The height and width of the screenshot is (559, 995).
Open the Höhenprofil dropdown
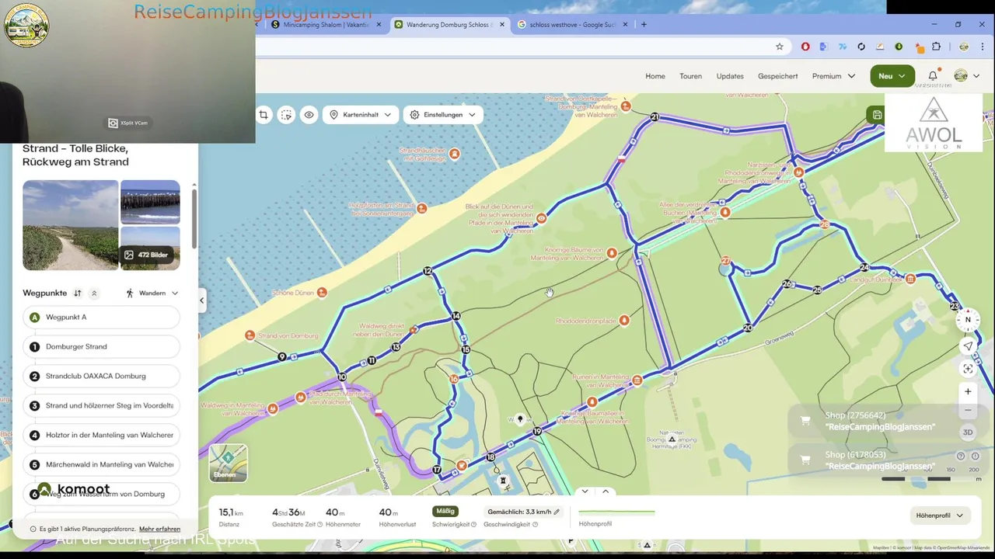[939, 516]
